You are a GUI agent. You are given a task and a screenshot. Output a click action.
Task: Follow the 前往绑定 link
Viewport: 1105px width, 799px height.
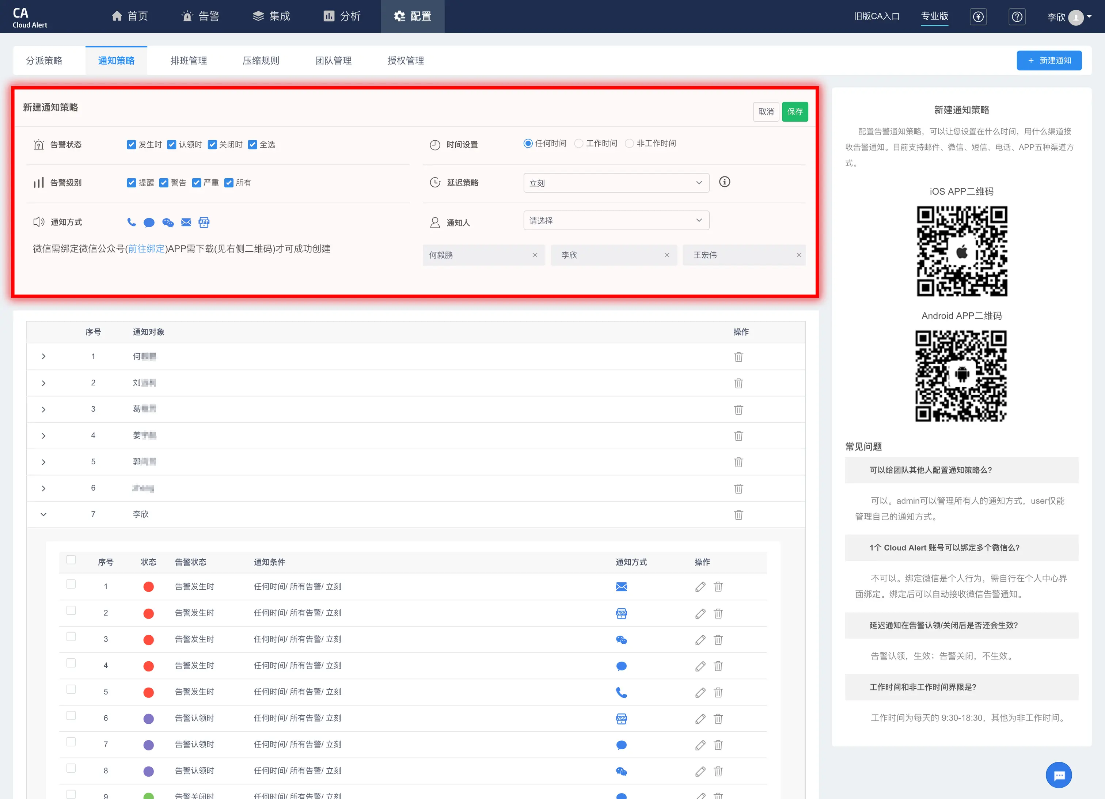[x=146, y=249]
